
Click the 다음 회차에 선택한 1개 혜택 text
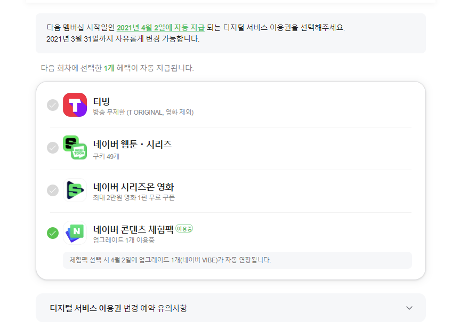point(117,68)
